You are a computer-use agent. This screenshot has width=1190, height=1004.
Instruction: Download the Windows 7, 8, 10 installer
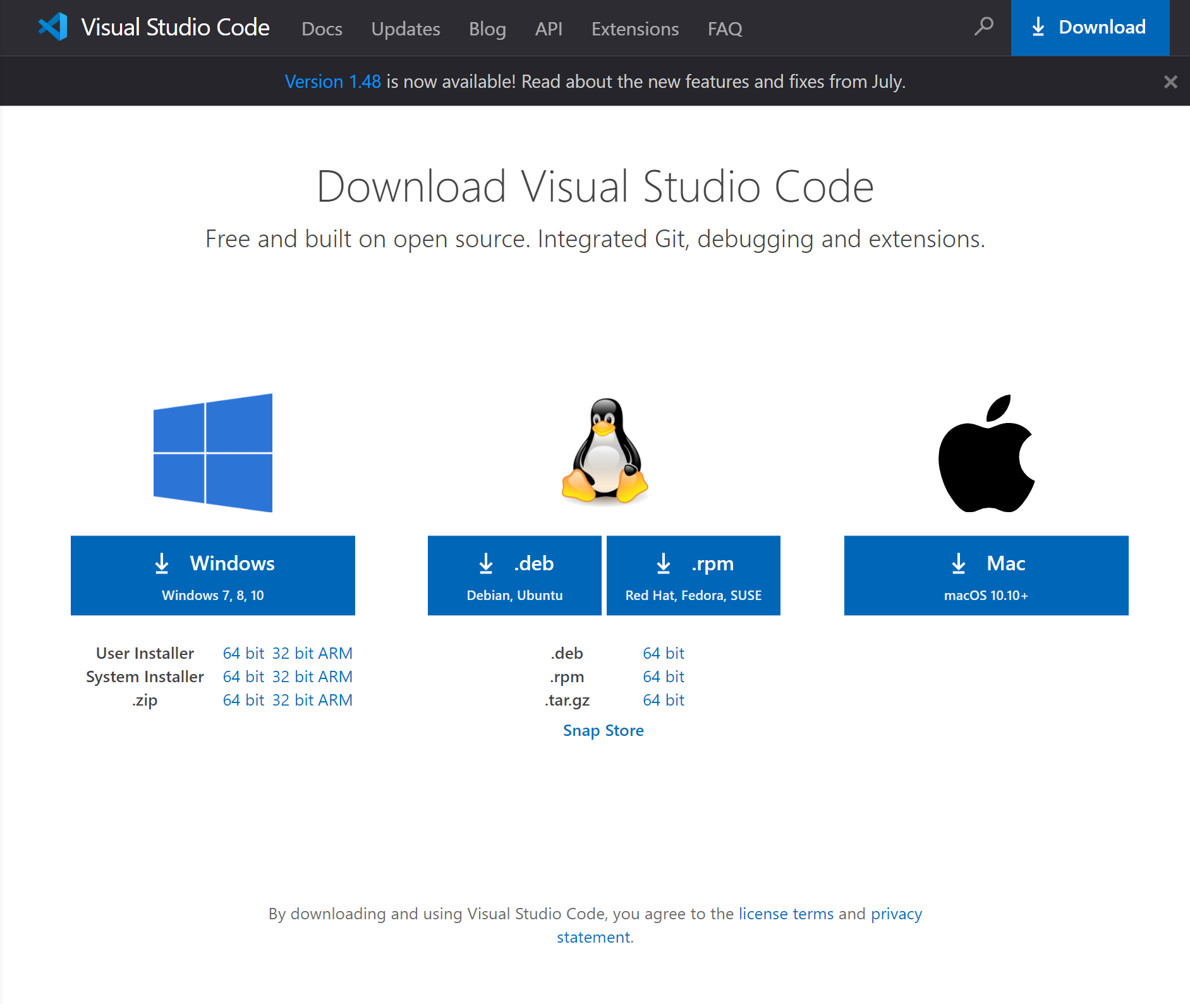click(x=213, y=575)
